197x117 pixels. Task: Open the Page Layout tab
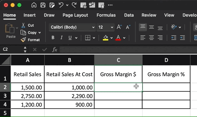point(75,15)
